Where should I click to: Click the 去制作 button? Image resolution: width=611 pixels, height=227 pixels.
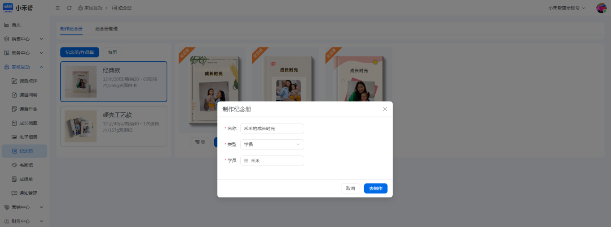[x=375, y=188]
